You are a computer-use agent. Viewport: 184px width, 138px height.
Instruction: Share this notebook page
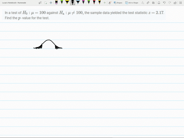pyautogui.click(x=175, y=3)
